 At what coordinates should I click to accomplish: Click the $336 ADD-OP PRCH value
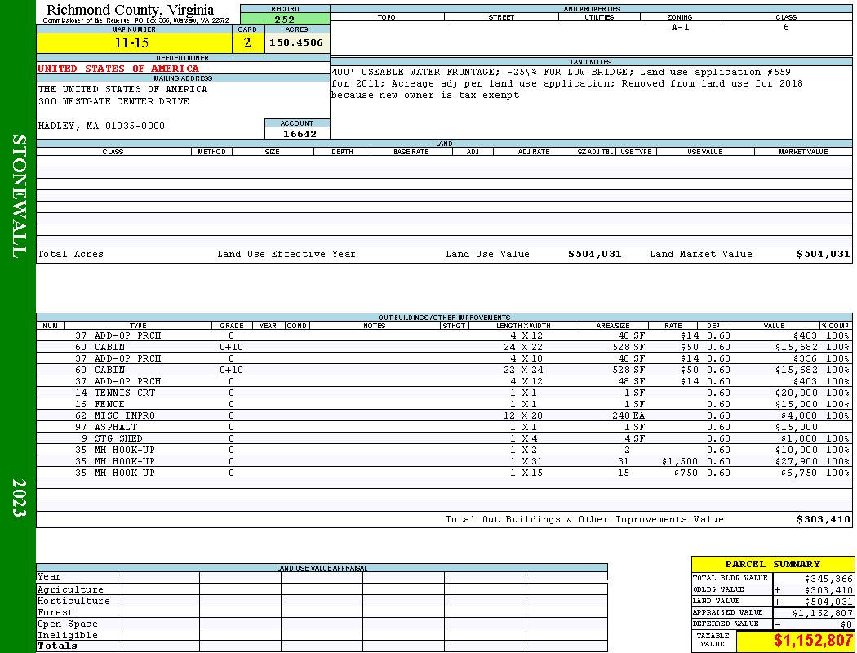click(805, 359)
